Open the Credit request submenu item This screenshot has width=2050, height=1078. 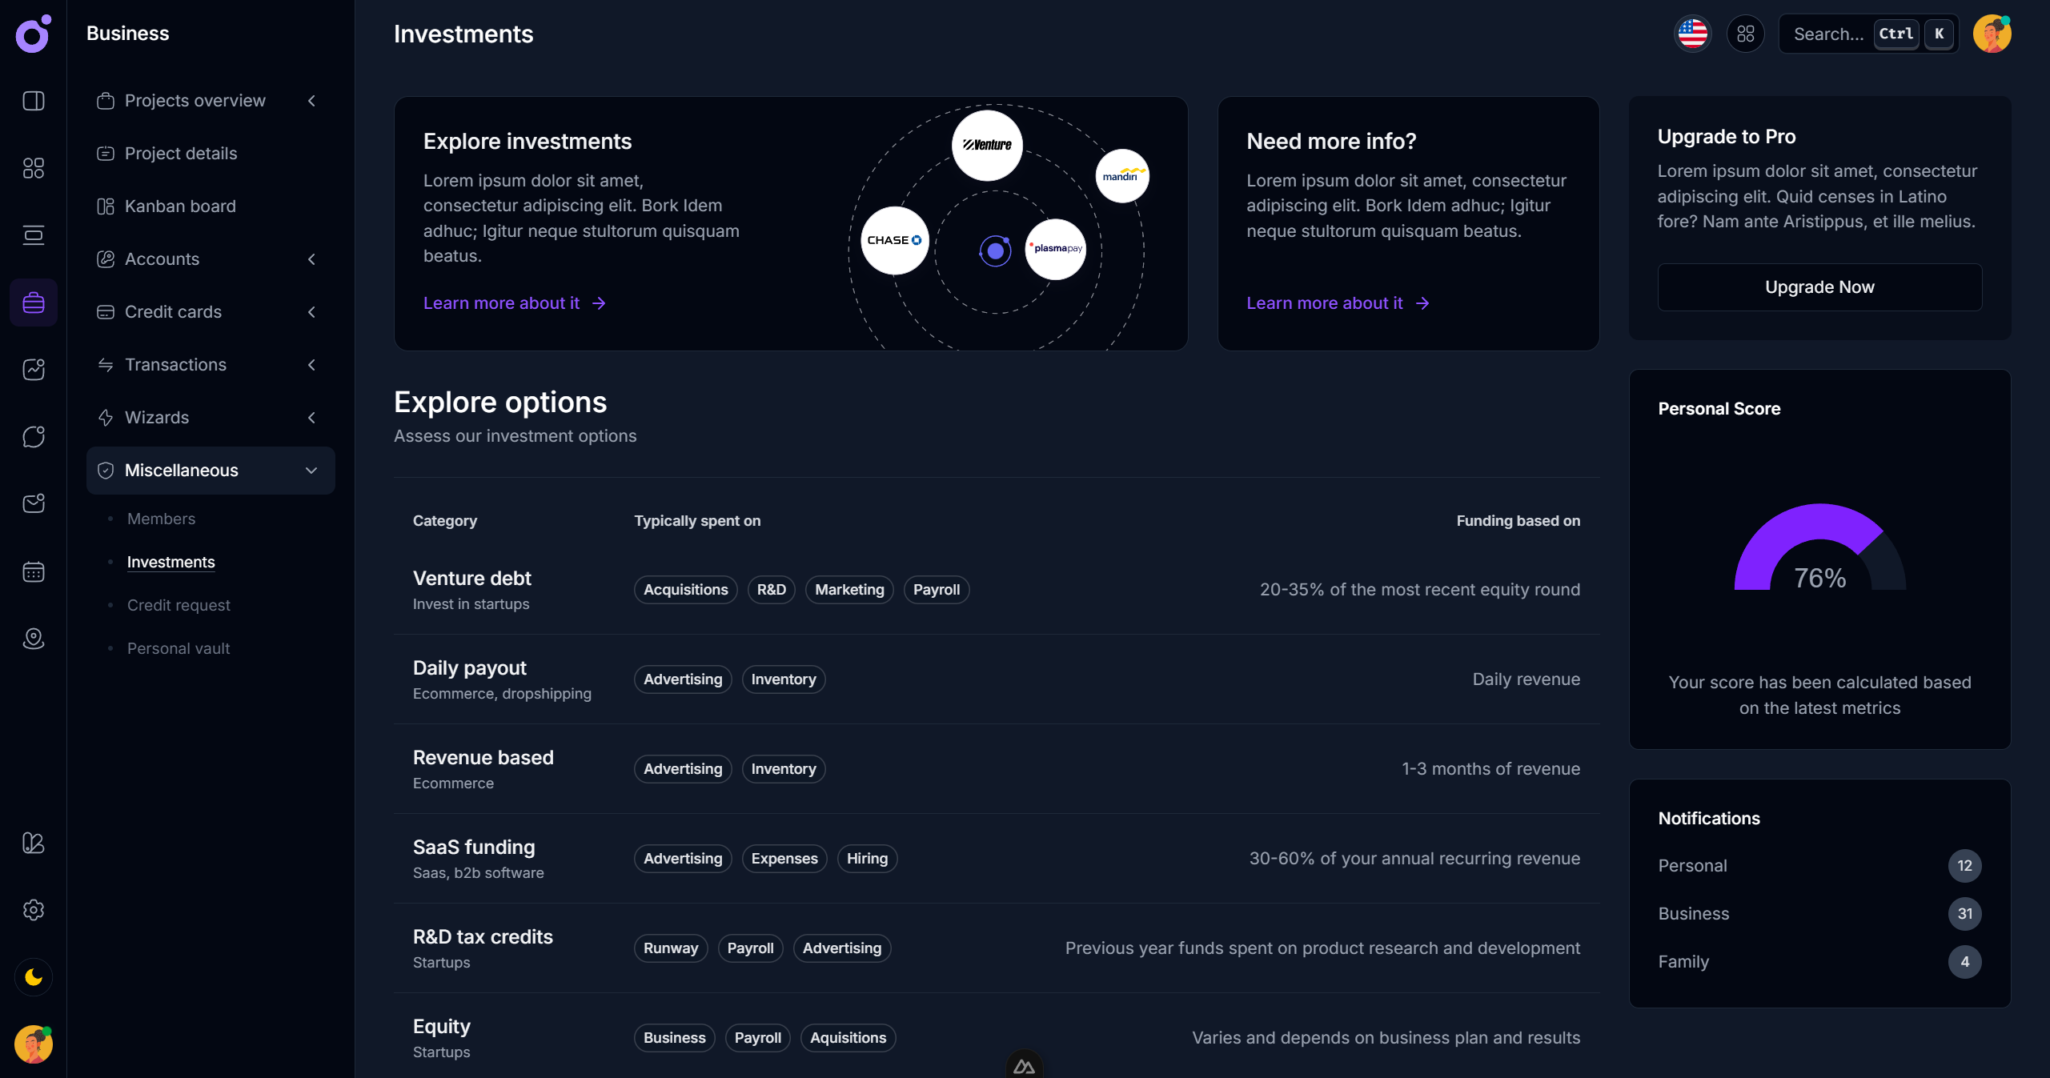click(x=179, y=605)
